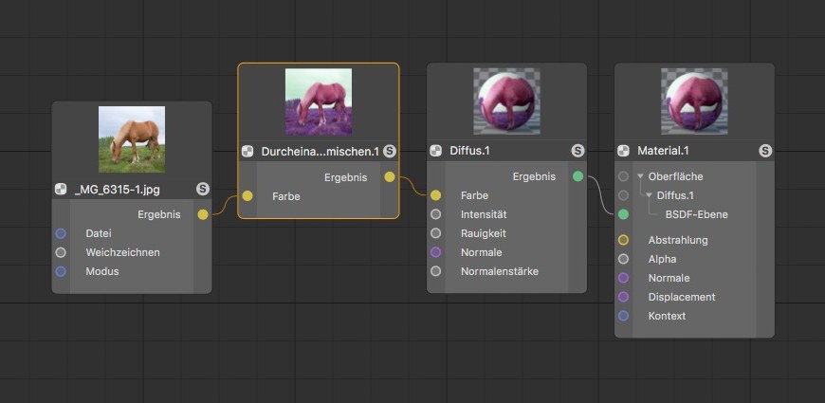
Task: Click the Weichzeichnen label
Action: click(x=122, y=252)
